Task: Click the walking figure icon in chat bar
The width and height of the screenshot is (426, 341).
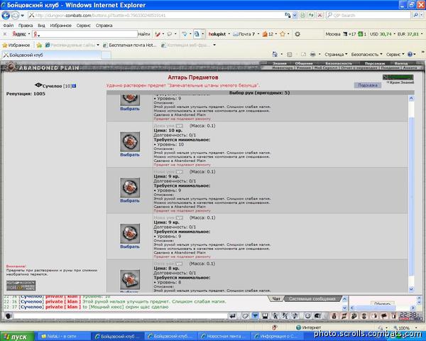Action: [275, 316]
